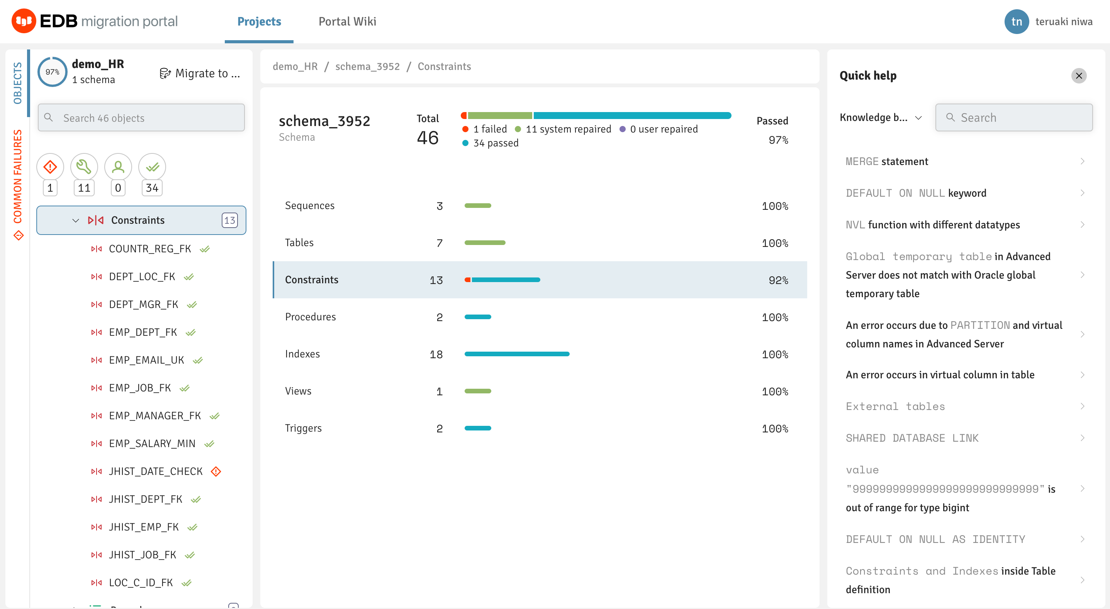Screen dimensions: 1110x609
Task: Collapse the Constraints tree node chevron
Action: coord(76,221)
